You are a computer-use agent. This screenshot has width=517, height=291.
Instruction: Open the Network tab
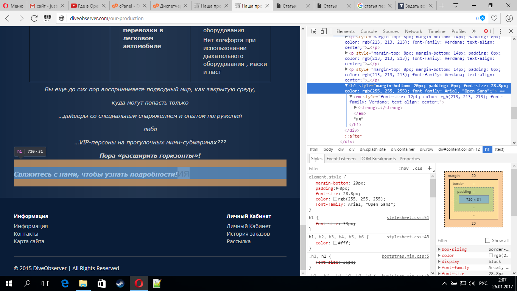[413, 31]
